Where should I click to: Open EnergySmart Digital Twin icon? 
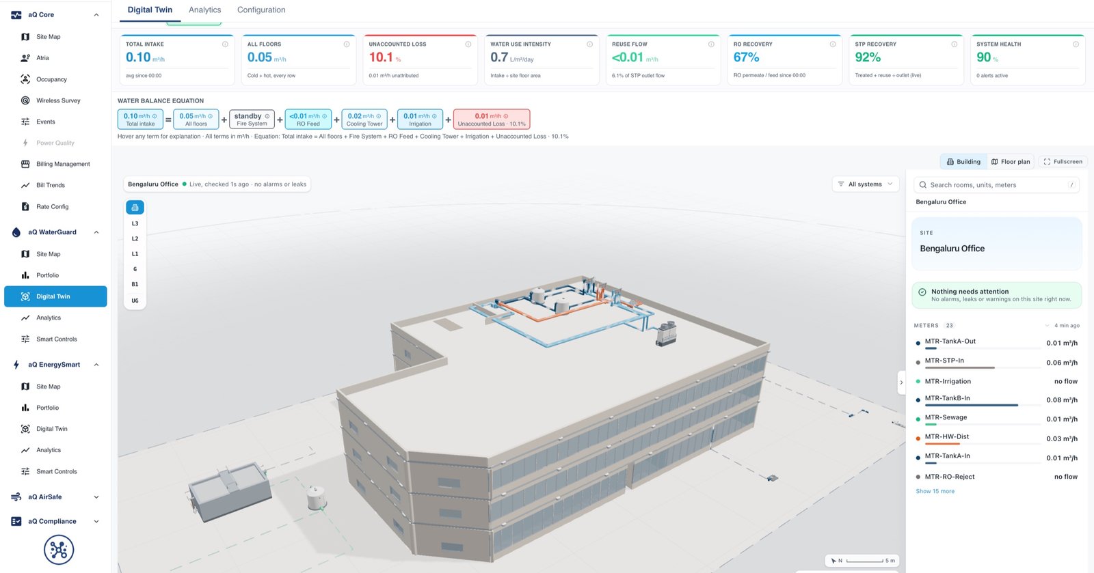[x=25, y=429]
